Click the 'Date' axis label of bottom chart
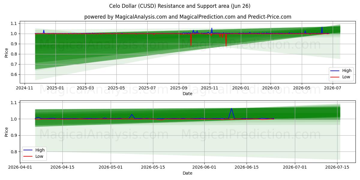This screenshot has width=360, height=180. (187, 173)
